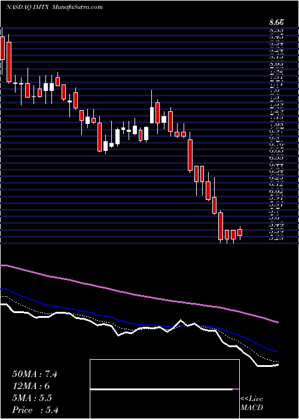The width and height of the screenshot is (299, 419).
Task: Click the 6.02 price axis label
Action: point(276,191)
